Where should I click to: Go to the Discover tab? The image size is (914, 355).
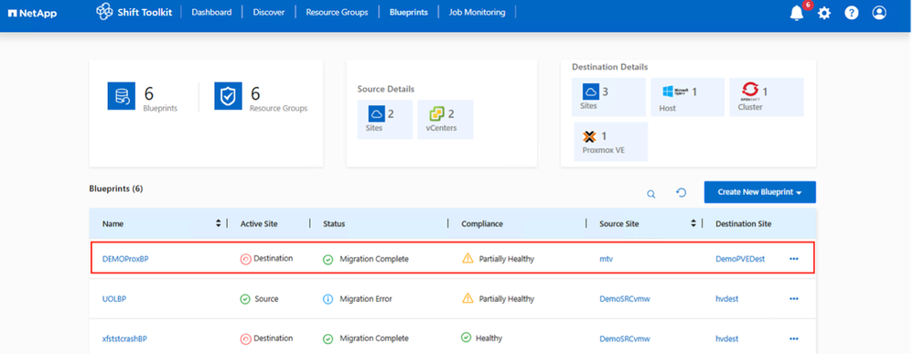pos(269,12)
